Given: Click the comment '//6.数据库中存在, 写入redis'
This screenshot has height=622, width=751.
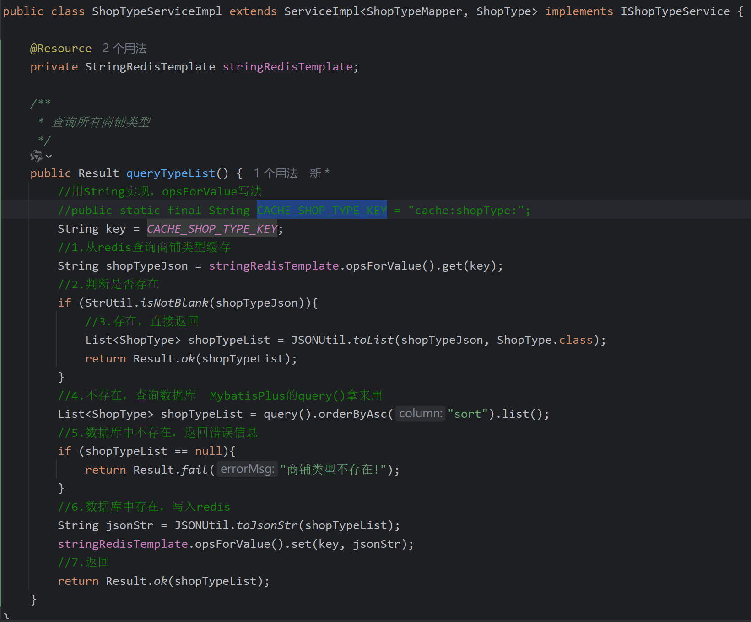Looking at the screenshot, I should (144, 507).
